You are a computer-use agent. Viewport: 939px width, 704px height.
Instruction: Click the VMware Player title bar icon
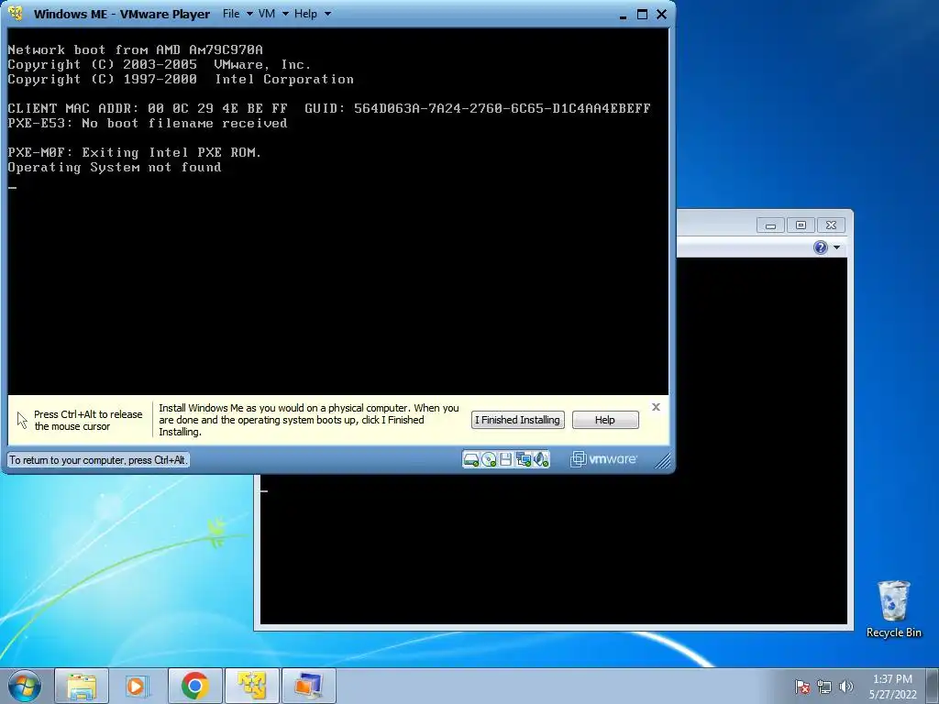16,13
